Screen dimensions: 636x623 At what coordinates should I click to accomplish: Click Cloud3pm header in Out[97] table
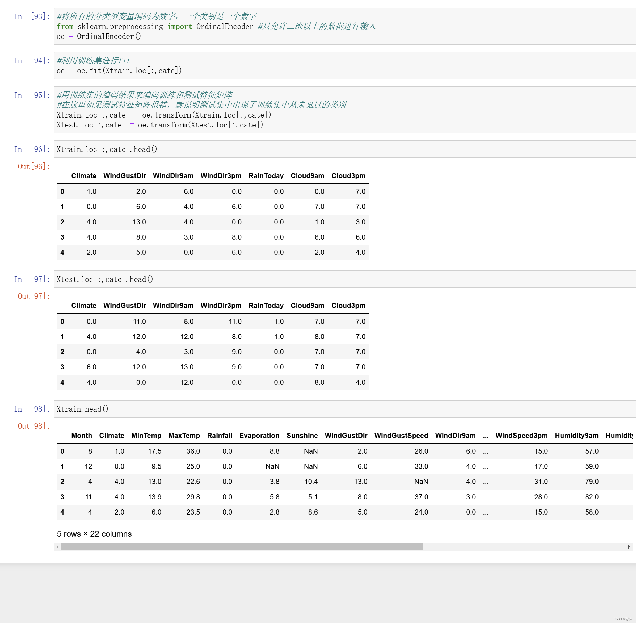(348, 306)
